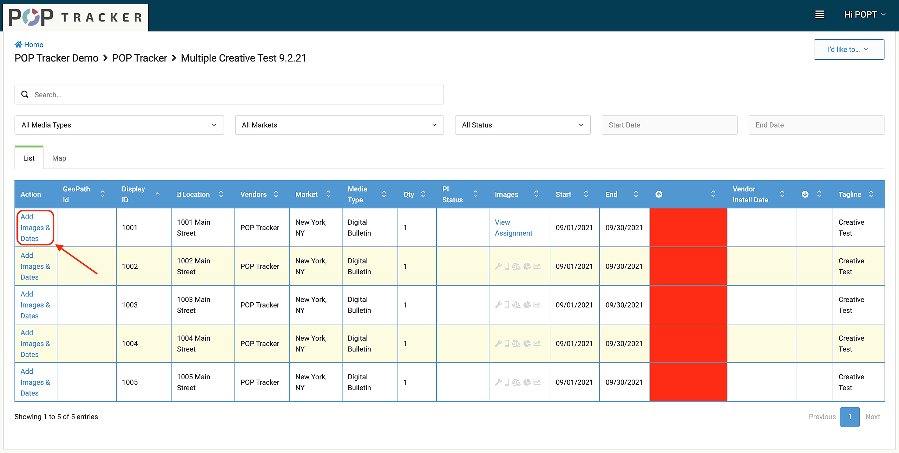Open Add Images & Dates for display 1004
The height and width of the screenshot is (453, 899).
(x=35, y=343)
